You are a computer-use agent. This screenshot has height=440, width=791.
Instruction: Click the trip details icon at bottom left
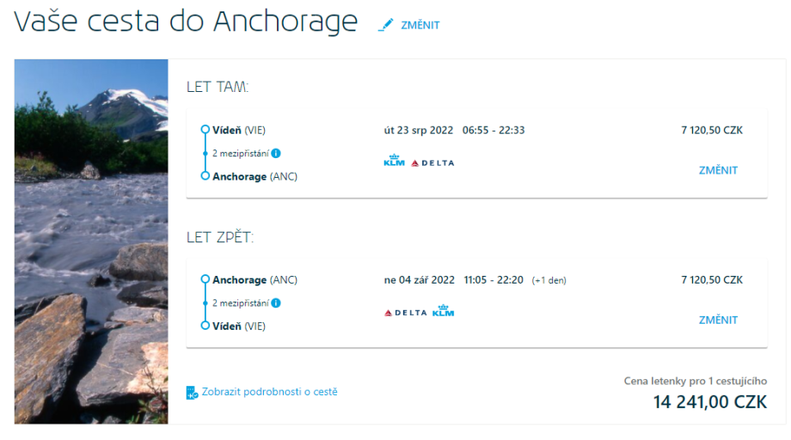coord(192,393)
